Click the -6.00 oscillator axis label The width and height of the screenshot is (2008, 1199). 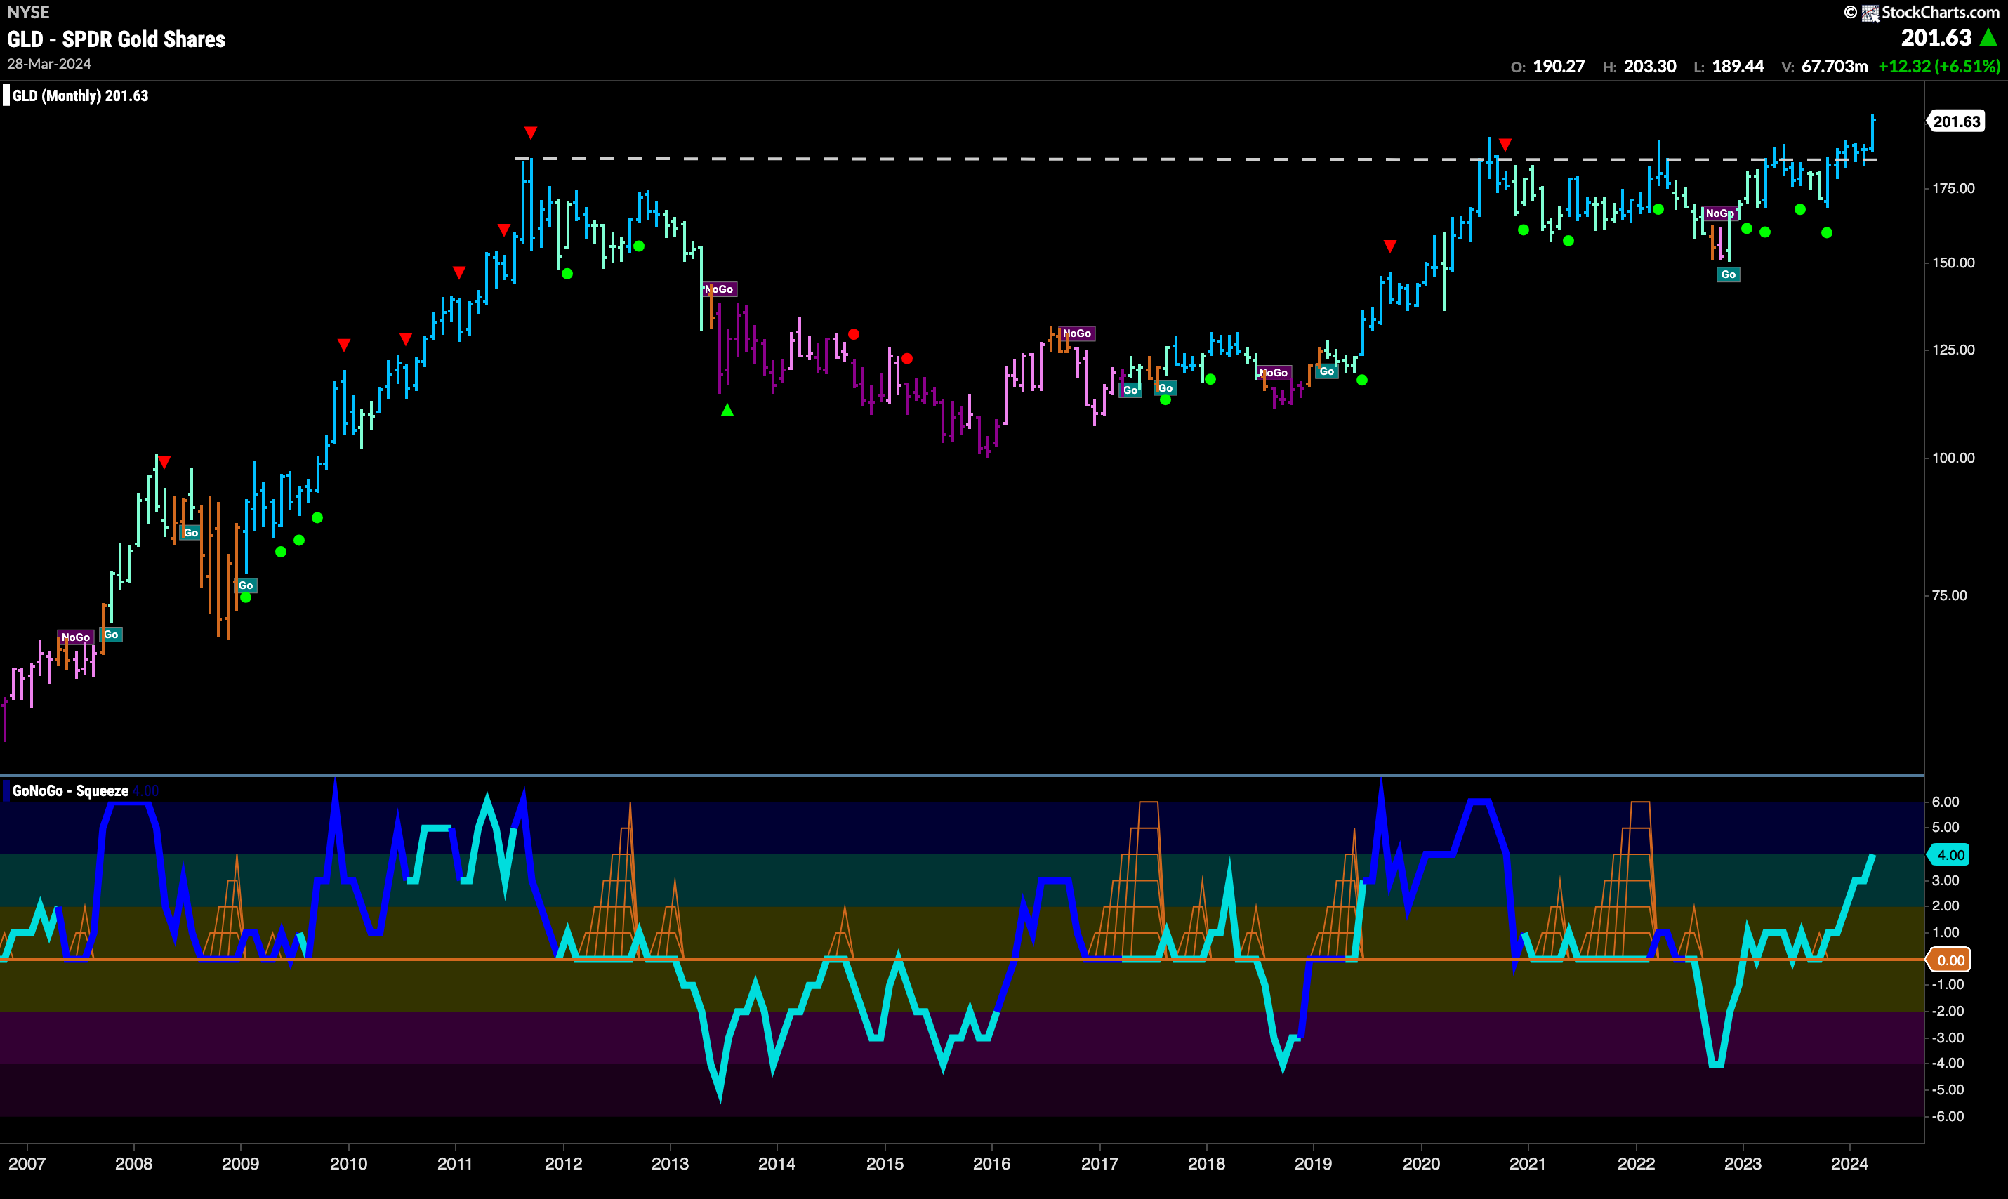(1948, 1117)
